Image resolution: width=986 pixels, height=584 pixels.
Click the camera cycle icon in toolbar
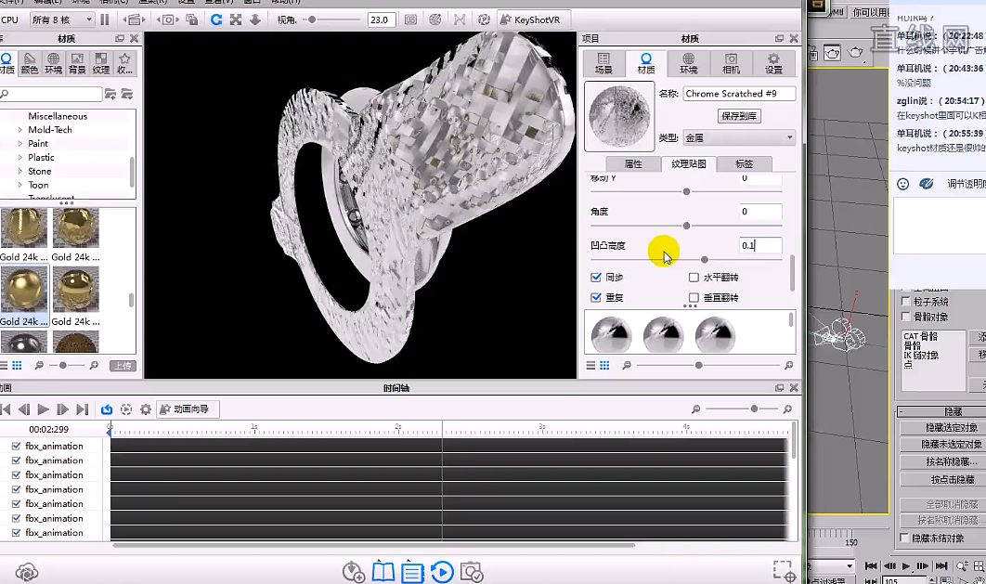click(x=167, y=19)
